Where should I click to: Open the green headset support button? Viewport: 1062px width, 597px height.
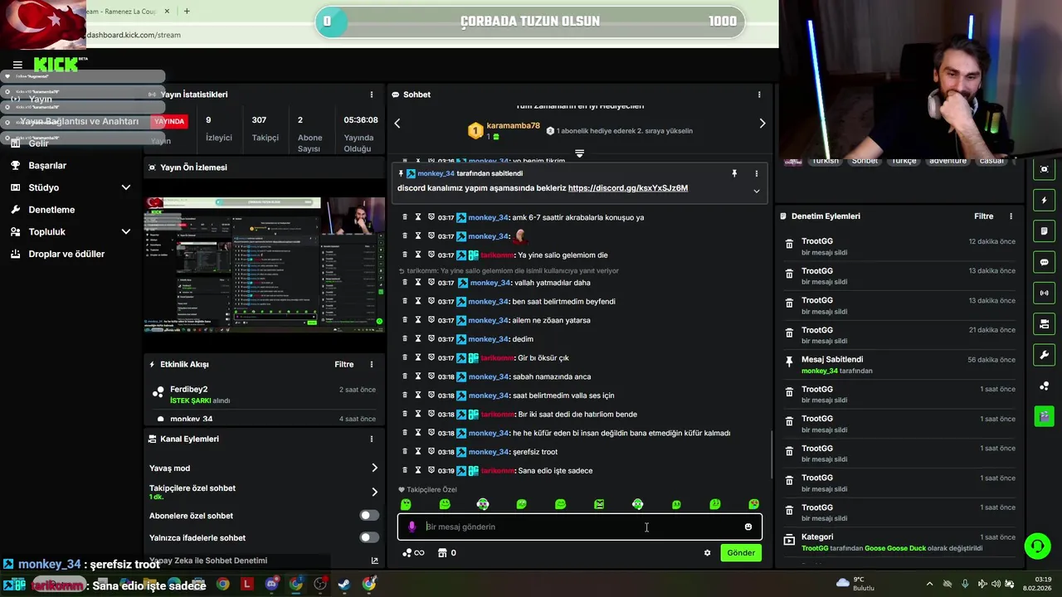pyautogui.click(x=1037, y=546)
